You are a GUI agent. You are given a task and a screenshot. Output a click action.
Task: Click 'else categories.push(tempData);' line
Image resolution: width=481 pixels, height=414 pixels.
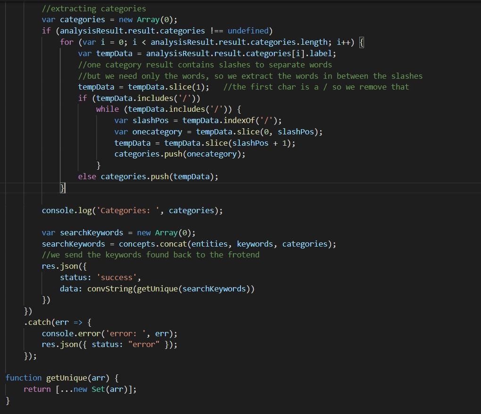click(148, 177)
